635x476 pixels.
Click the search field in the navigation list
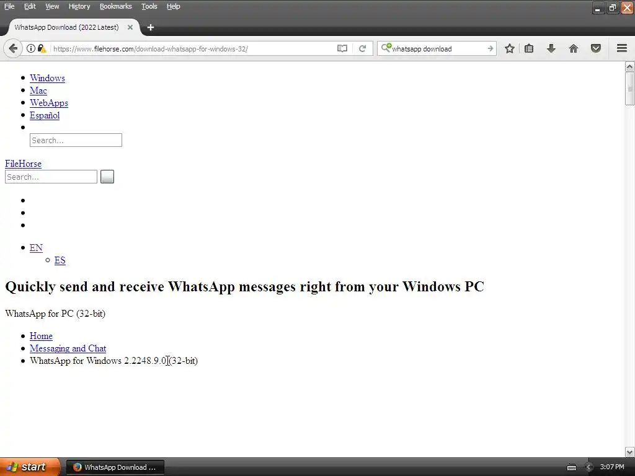[x=76, y=140]
